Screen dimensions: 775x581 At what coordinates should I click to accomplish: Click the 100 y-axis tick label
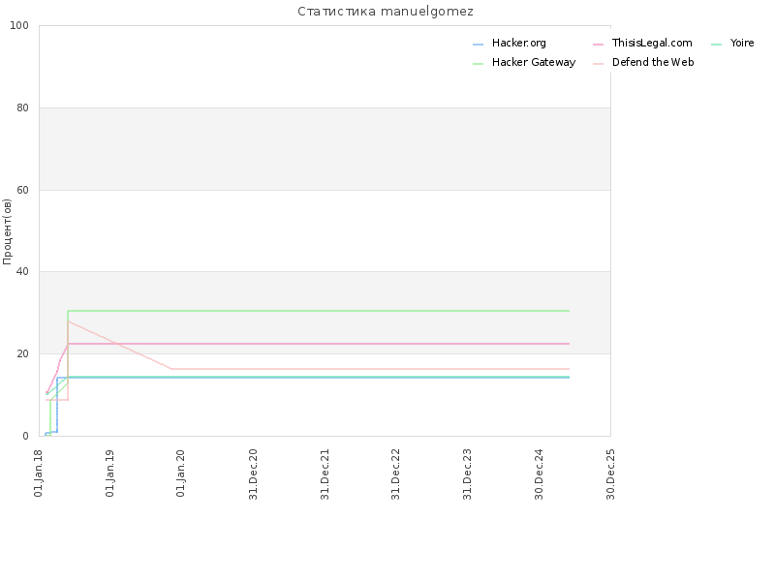click(x=19, y=26)
